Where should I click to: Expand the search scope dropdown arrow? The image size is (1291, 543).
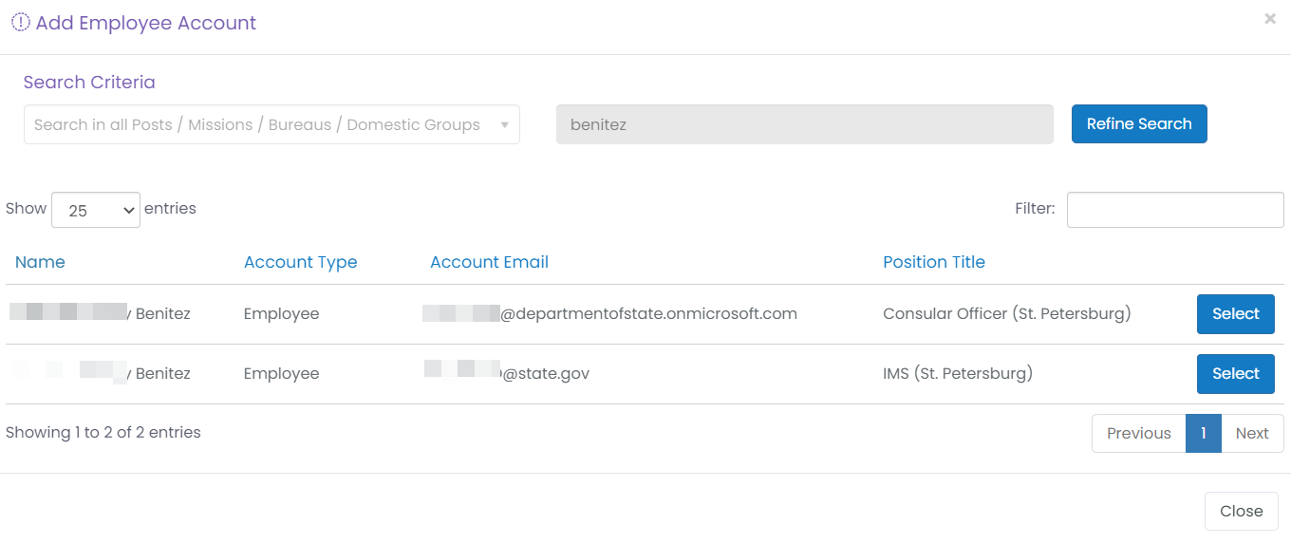click(504, 125)
